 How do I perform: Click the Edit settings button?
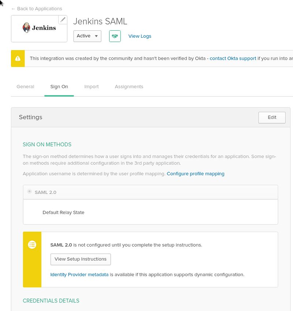click(272, 117)
